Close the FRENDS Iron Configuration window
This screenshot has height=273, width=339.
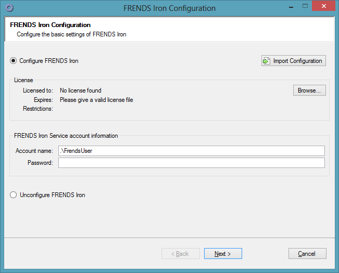323,6
